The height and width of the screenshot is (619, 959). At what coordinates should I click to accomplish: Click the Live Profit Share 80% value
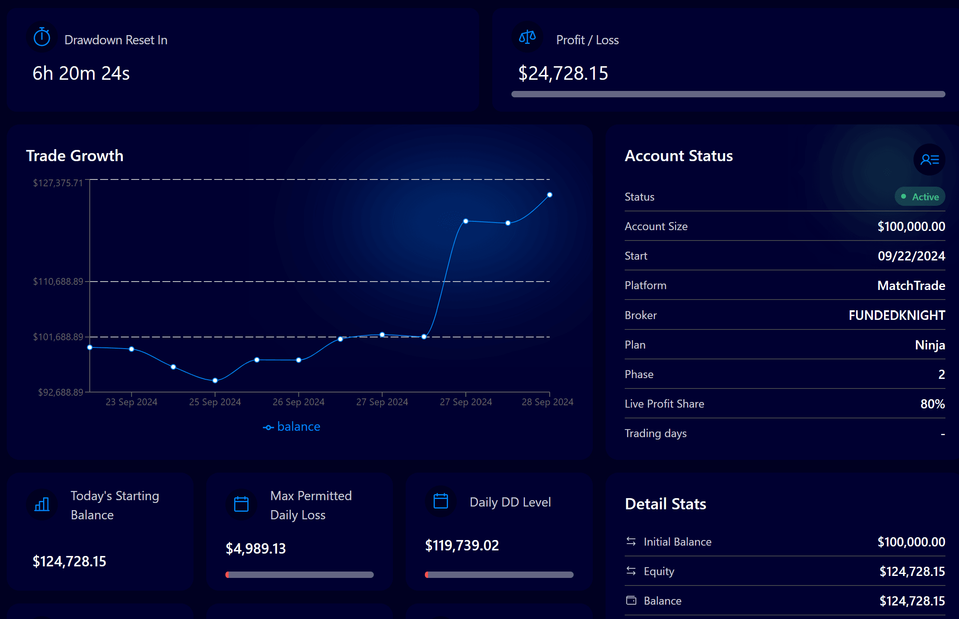pos(933,404)
